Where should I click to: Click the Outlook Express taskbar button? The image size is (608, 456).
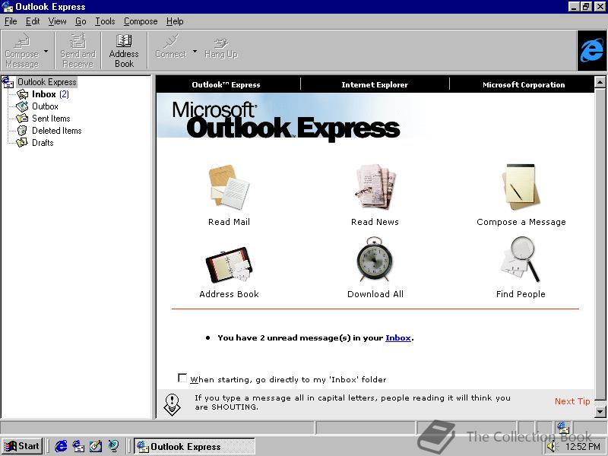pos(195,446)
